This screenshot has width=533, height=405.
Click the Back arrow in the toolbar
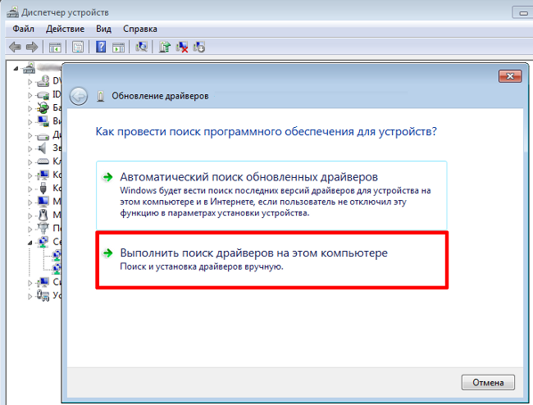[16, 48]
